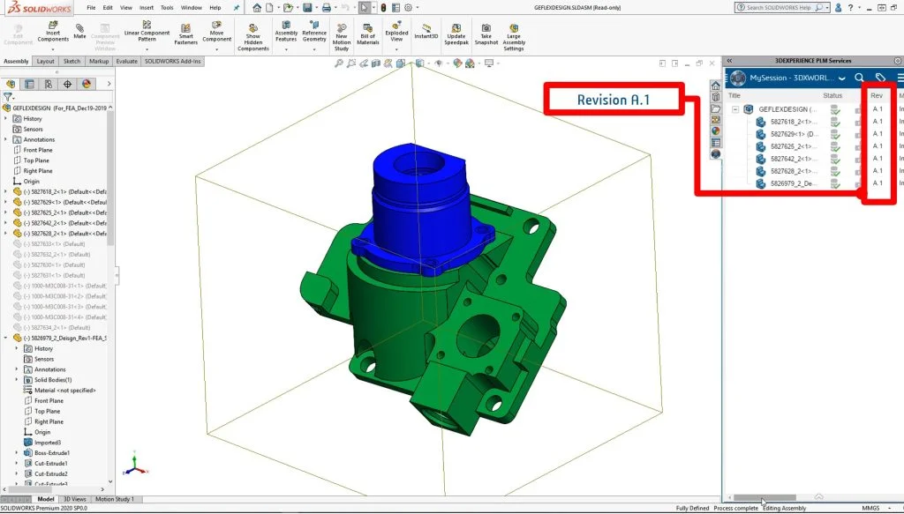
Task: Collapse 5826979_2_Deisgn_Rev1-FEA component
Action: pos(6,338)
